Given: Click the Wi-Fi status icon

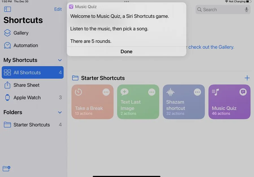Looking at the screenshot, I should click(227, 1).
